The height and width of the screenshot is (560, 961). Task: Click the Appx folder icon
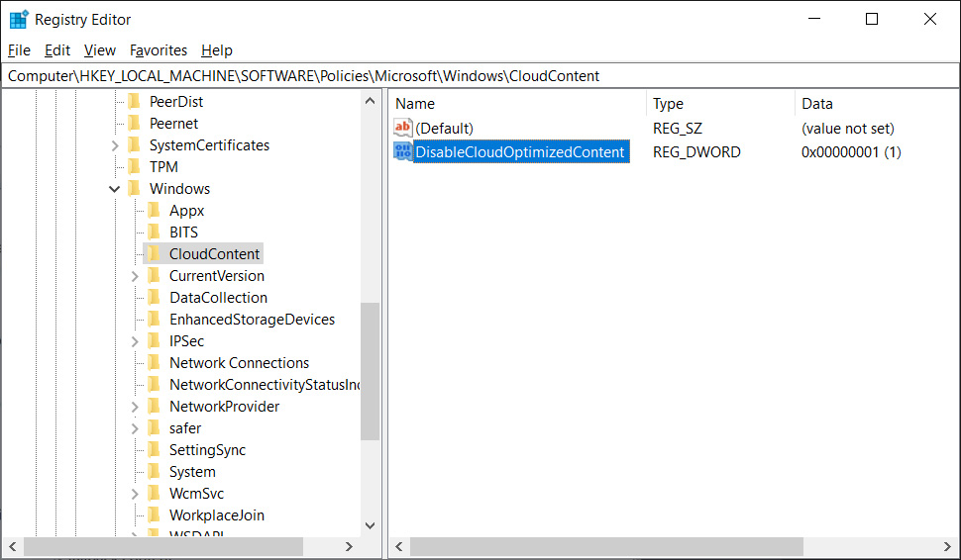[x=155, y=211]
